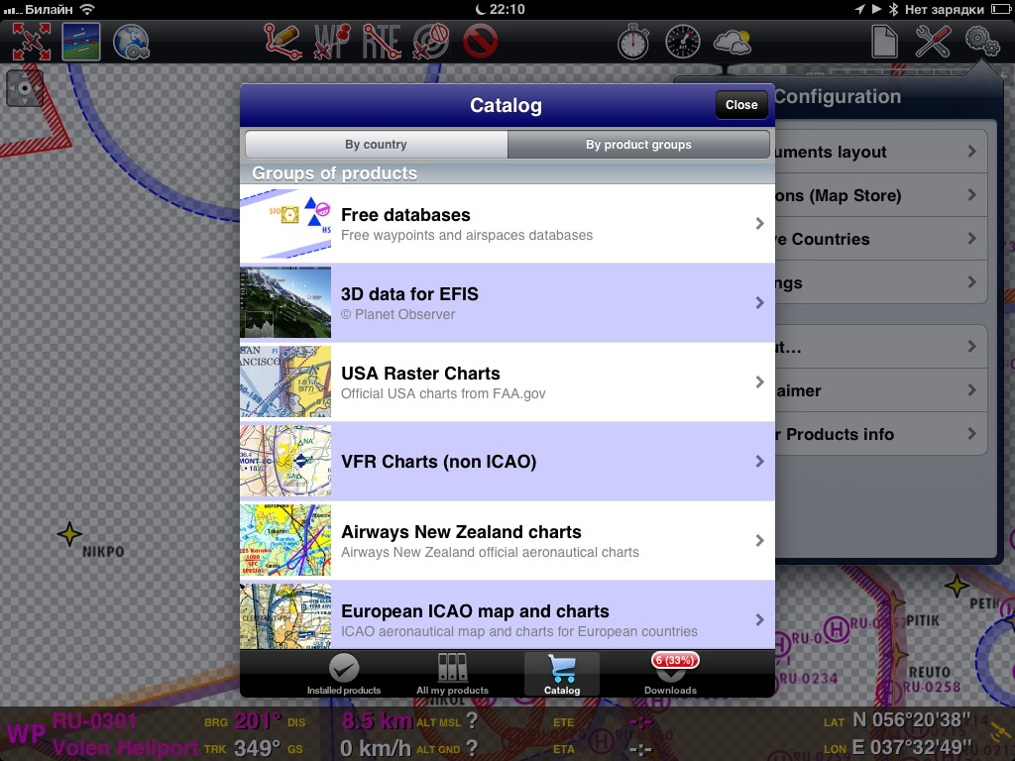Tap the red prohibited circle icon

pyautogui.click(x=481, y=42)
